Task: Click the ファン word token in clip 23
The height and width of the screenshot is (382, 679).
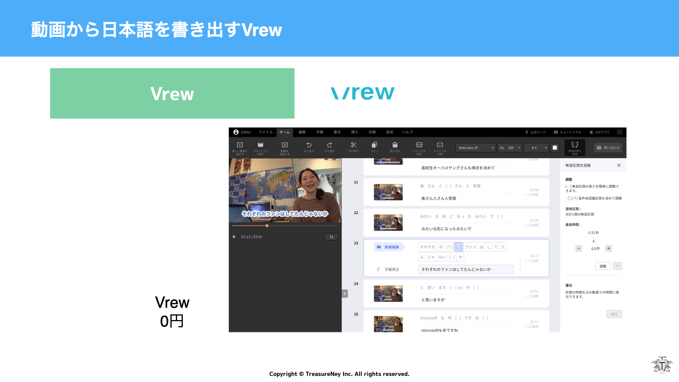Action: [x=470, y=247]
